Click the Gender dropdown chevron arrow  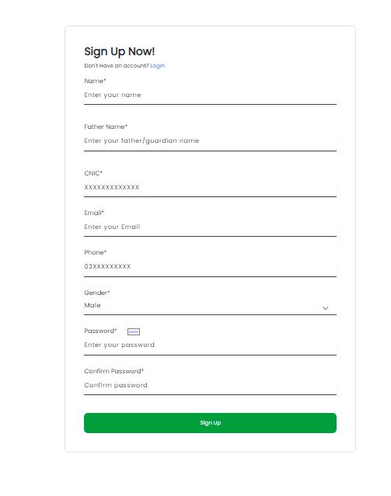(x=325, y=308)
